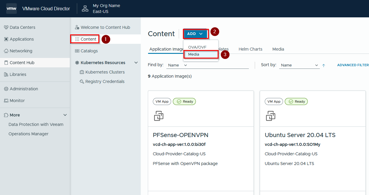Click the Kubernetes Resources helm icon
Image resolution: width=369 pixels, height=195 pixels.
(x=77, y=63)
